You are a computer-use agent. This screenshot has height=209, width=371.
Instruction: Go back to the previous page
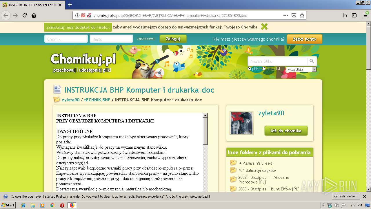click(x=6, y=15)
